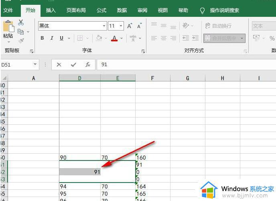276x201 pixels.
Task: Click the Decrease Indent icon
Action: (186, 38)
